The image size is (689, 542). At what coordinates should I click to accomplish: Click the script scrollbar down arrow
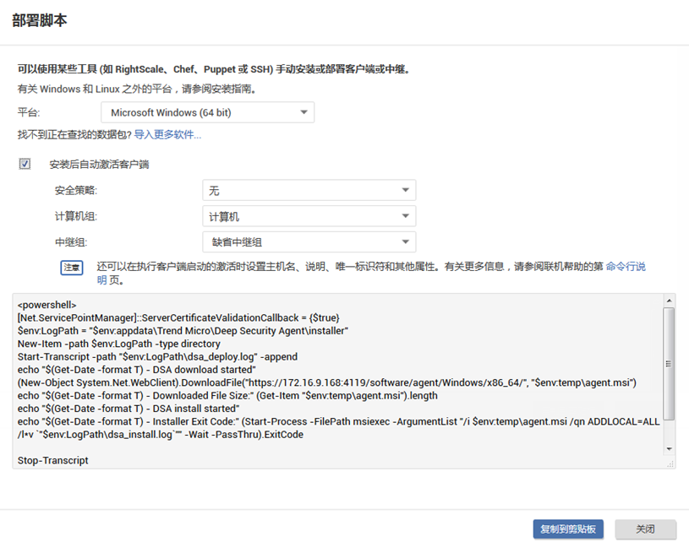(669, 449)
